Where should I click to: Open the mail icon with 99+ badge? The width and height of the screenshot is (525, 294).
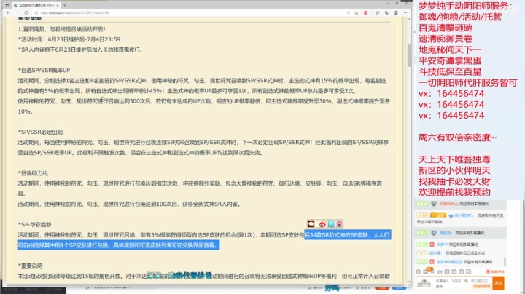click(x=426, y=271)
